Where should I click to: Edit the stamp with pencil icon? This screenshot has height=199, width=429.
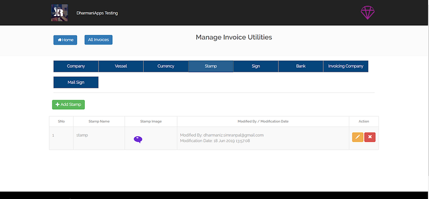click(358, 137)
